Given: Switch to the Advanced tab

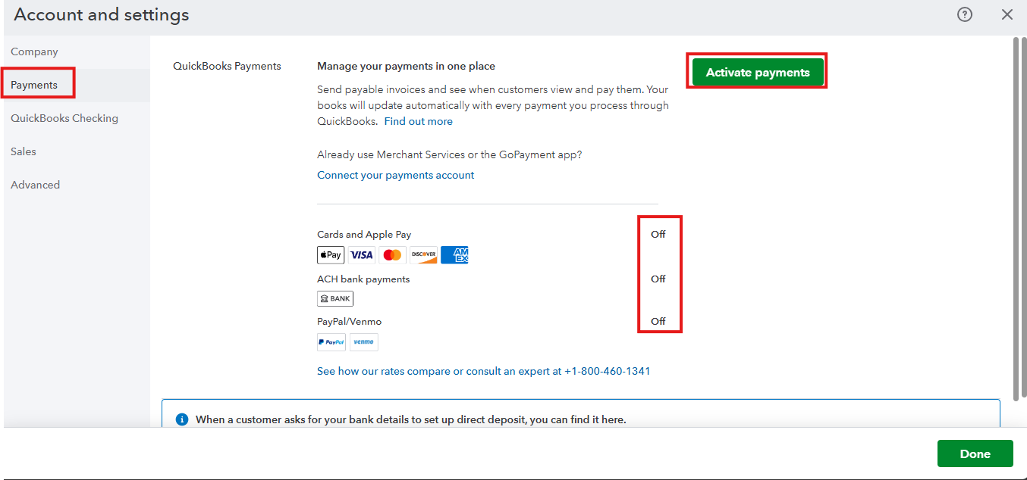Looking at the screenshot, I should (x=35, y=185).
